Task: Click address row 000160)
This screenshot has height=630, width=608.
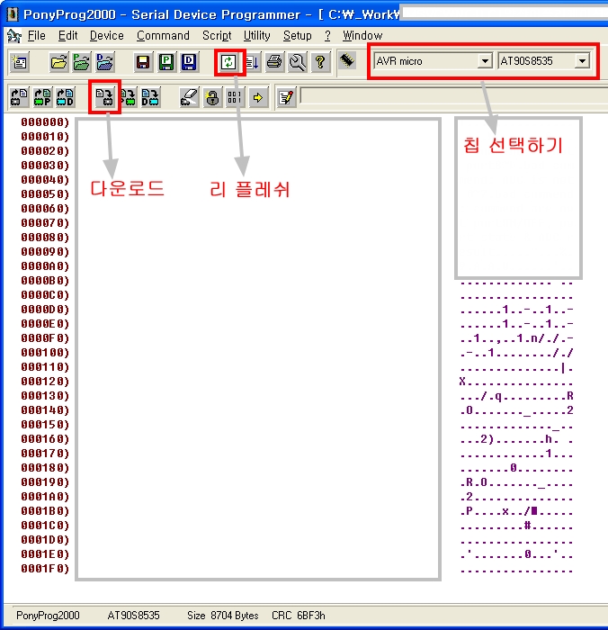Action: (45, 439)
